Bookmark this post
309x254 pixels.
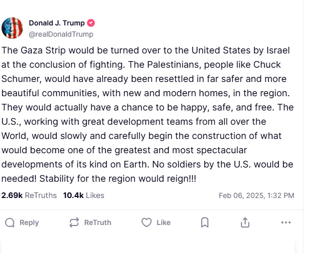point(204,222)
